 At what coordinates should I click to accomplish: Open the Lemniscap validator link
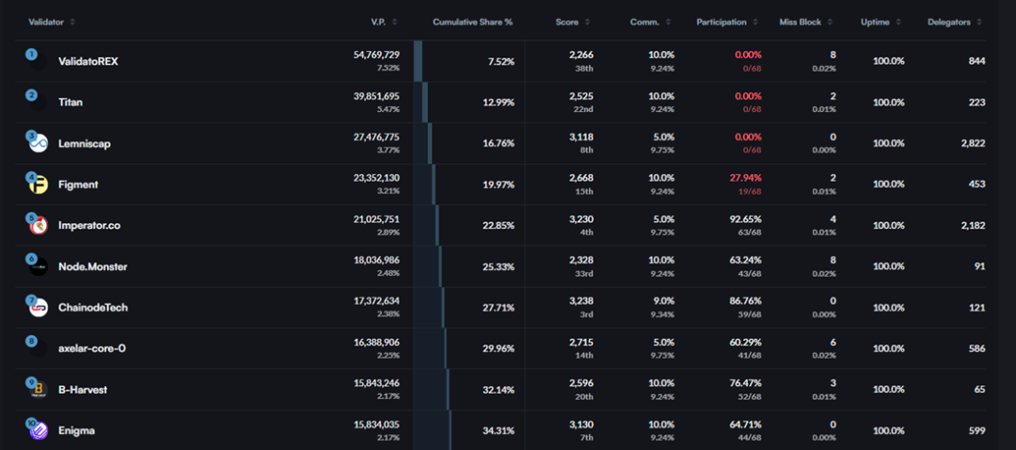pyautogui.click(x=85, y=143)
